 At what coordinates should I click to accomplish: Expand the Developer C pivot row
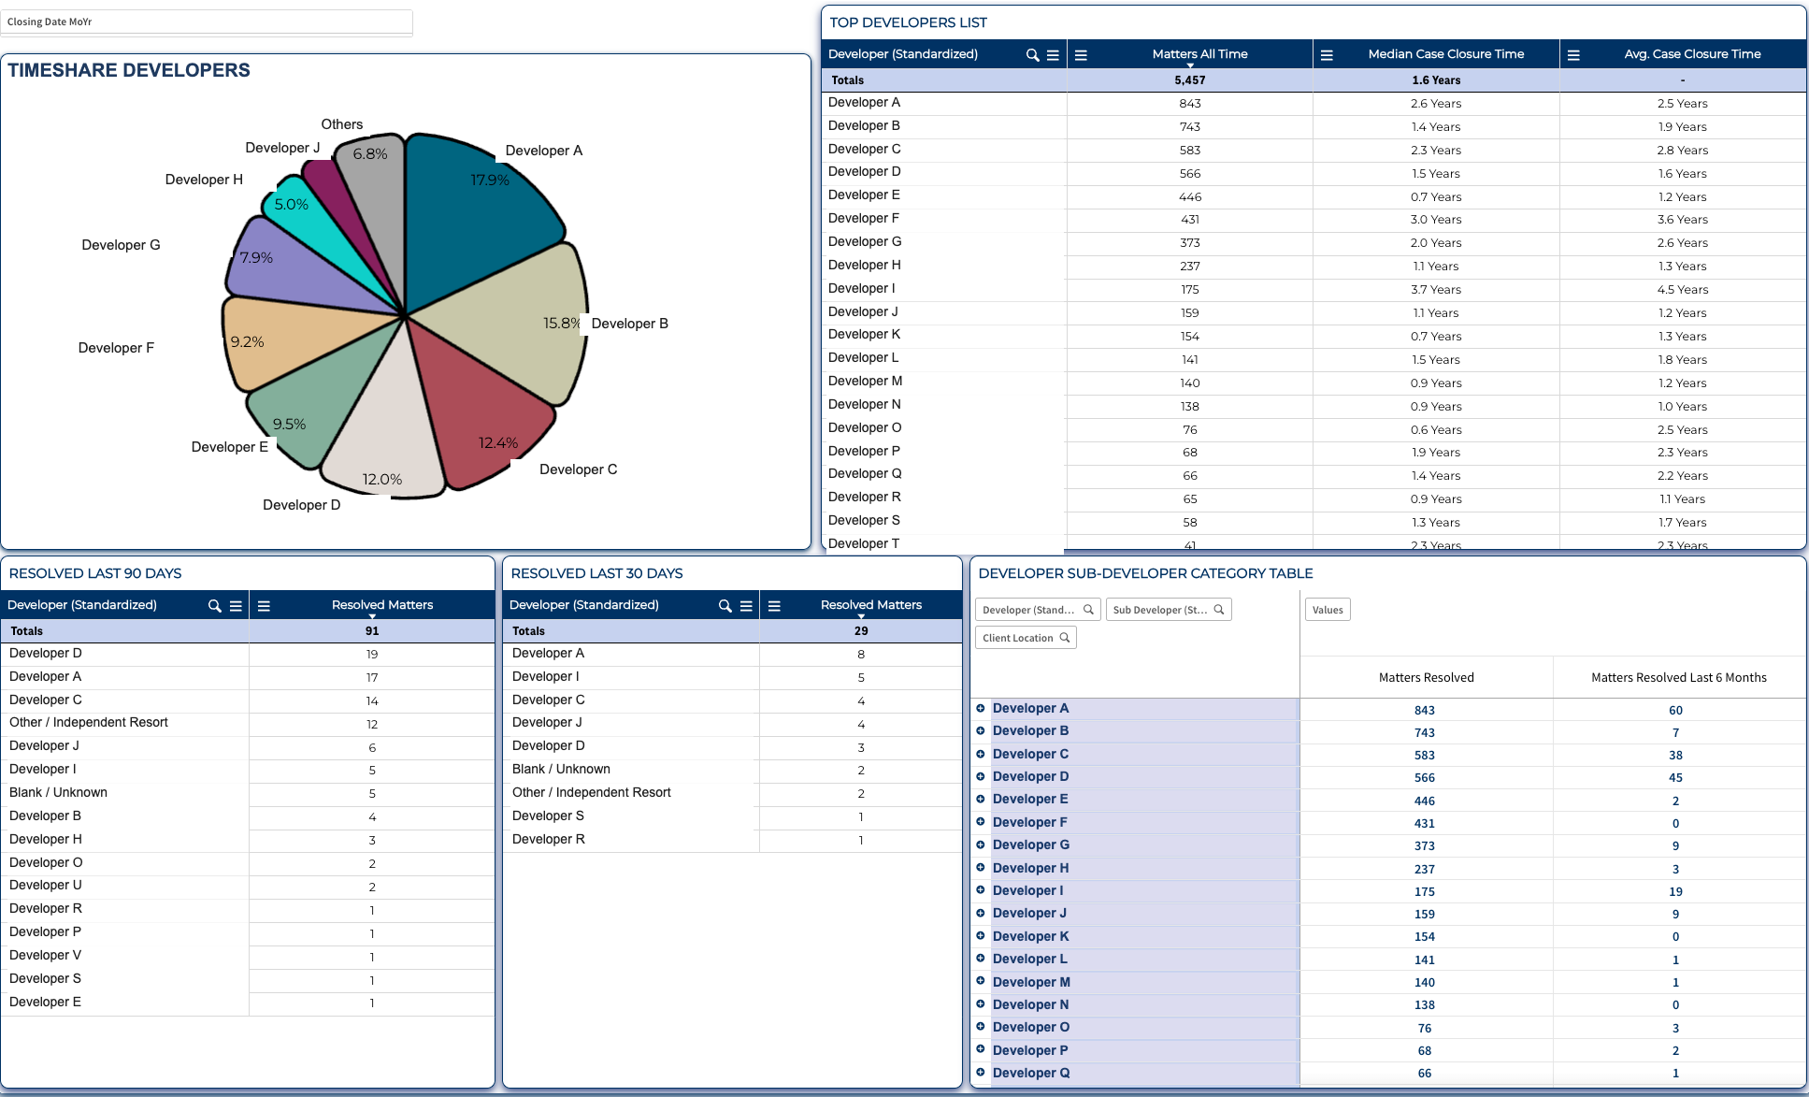981,754
